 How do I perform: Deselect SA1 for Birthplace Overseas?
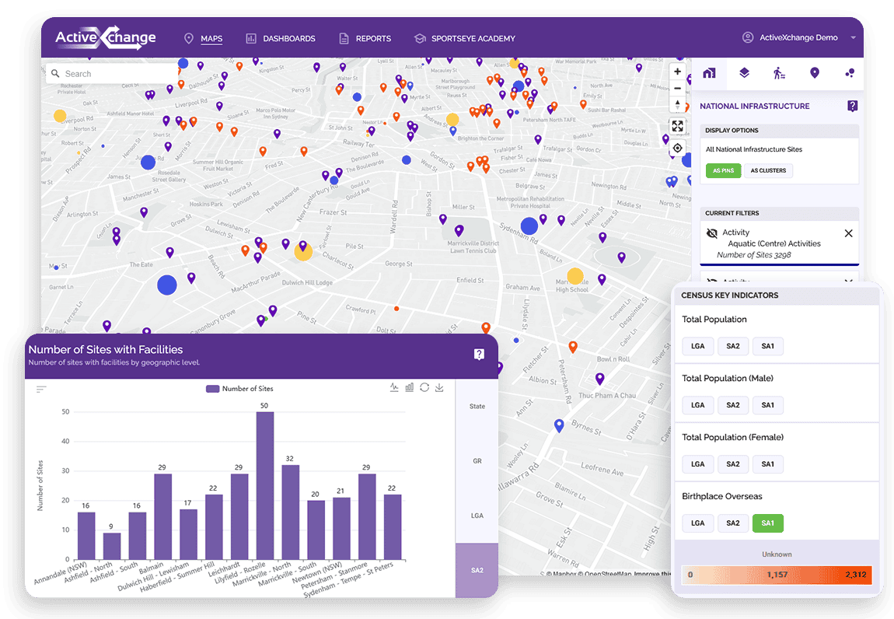coord(767,523)
